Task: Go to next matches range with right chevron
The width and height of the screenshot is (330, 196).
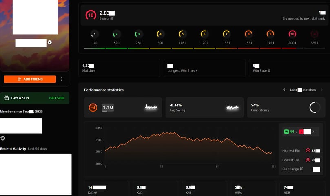Action: click(321, 90)
